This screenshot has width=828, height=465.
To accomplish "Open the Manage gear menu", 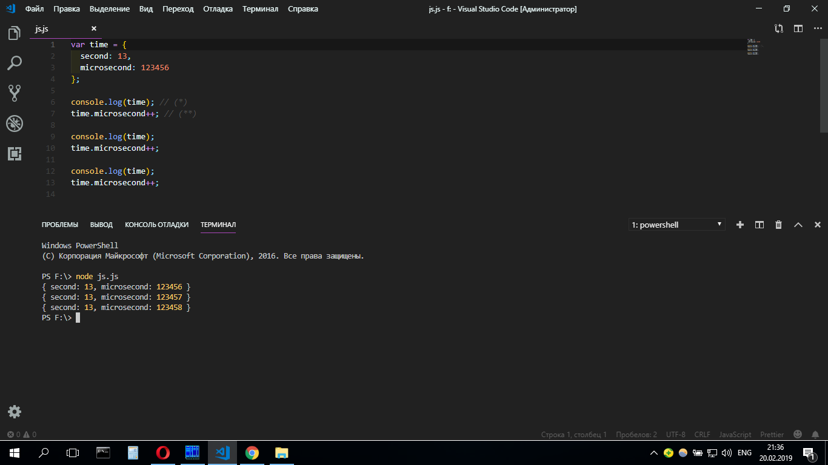I will (x=15, y=412).
